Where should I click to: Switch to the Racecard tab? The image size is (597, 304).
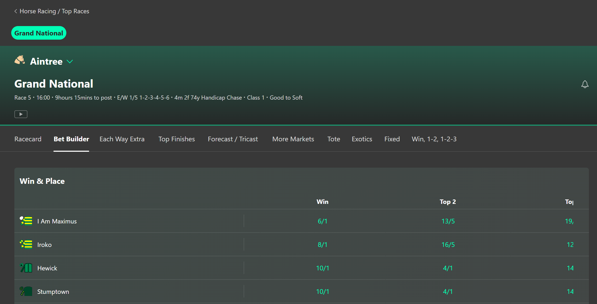(x=28, y=139)
